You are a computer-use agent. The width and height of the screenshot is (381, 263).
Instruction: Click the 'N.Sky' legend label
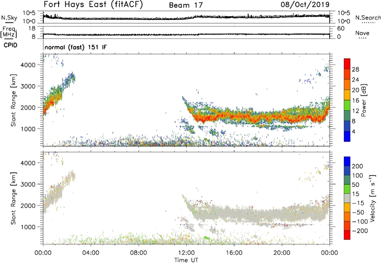tap(9, 18)
